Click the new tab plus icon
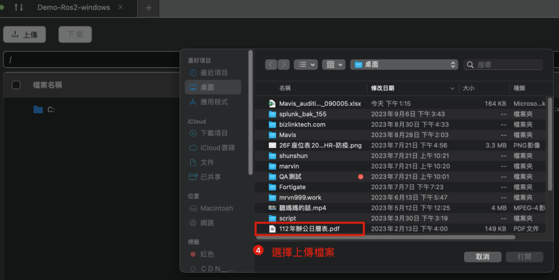The height and width of the screenshot is (280, 559). pos(148,8)
